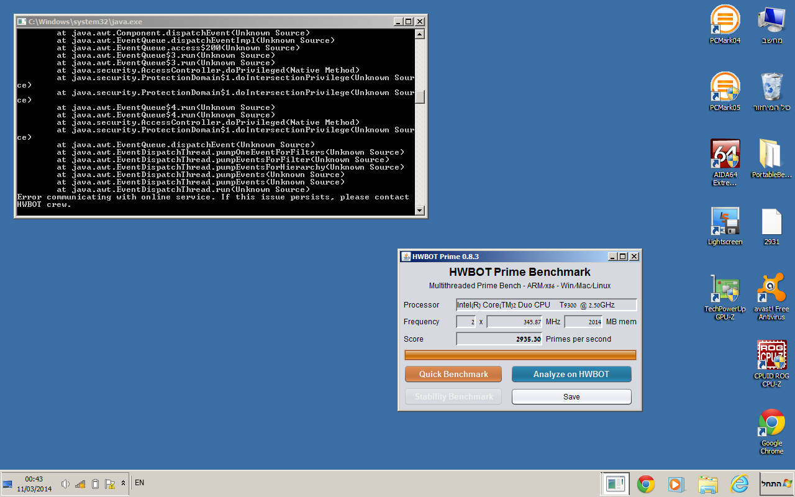Open the PCMark04 desktop shortcut

725,25
